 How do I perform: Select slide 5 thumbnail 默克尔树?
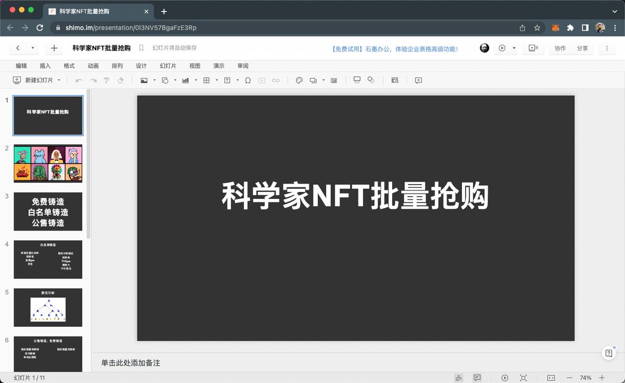pos(48,307)
